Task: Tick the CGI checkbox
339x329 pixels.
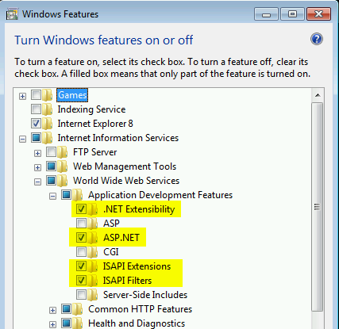Action: [81, 251]
